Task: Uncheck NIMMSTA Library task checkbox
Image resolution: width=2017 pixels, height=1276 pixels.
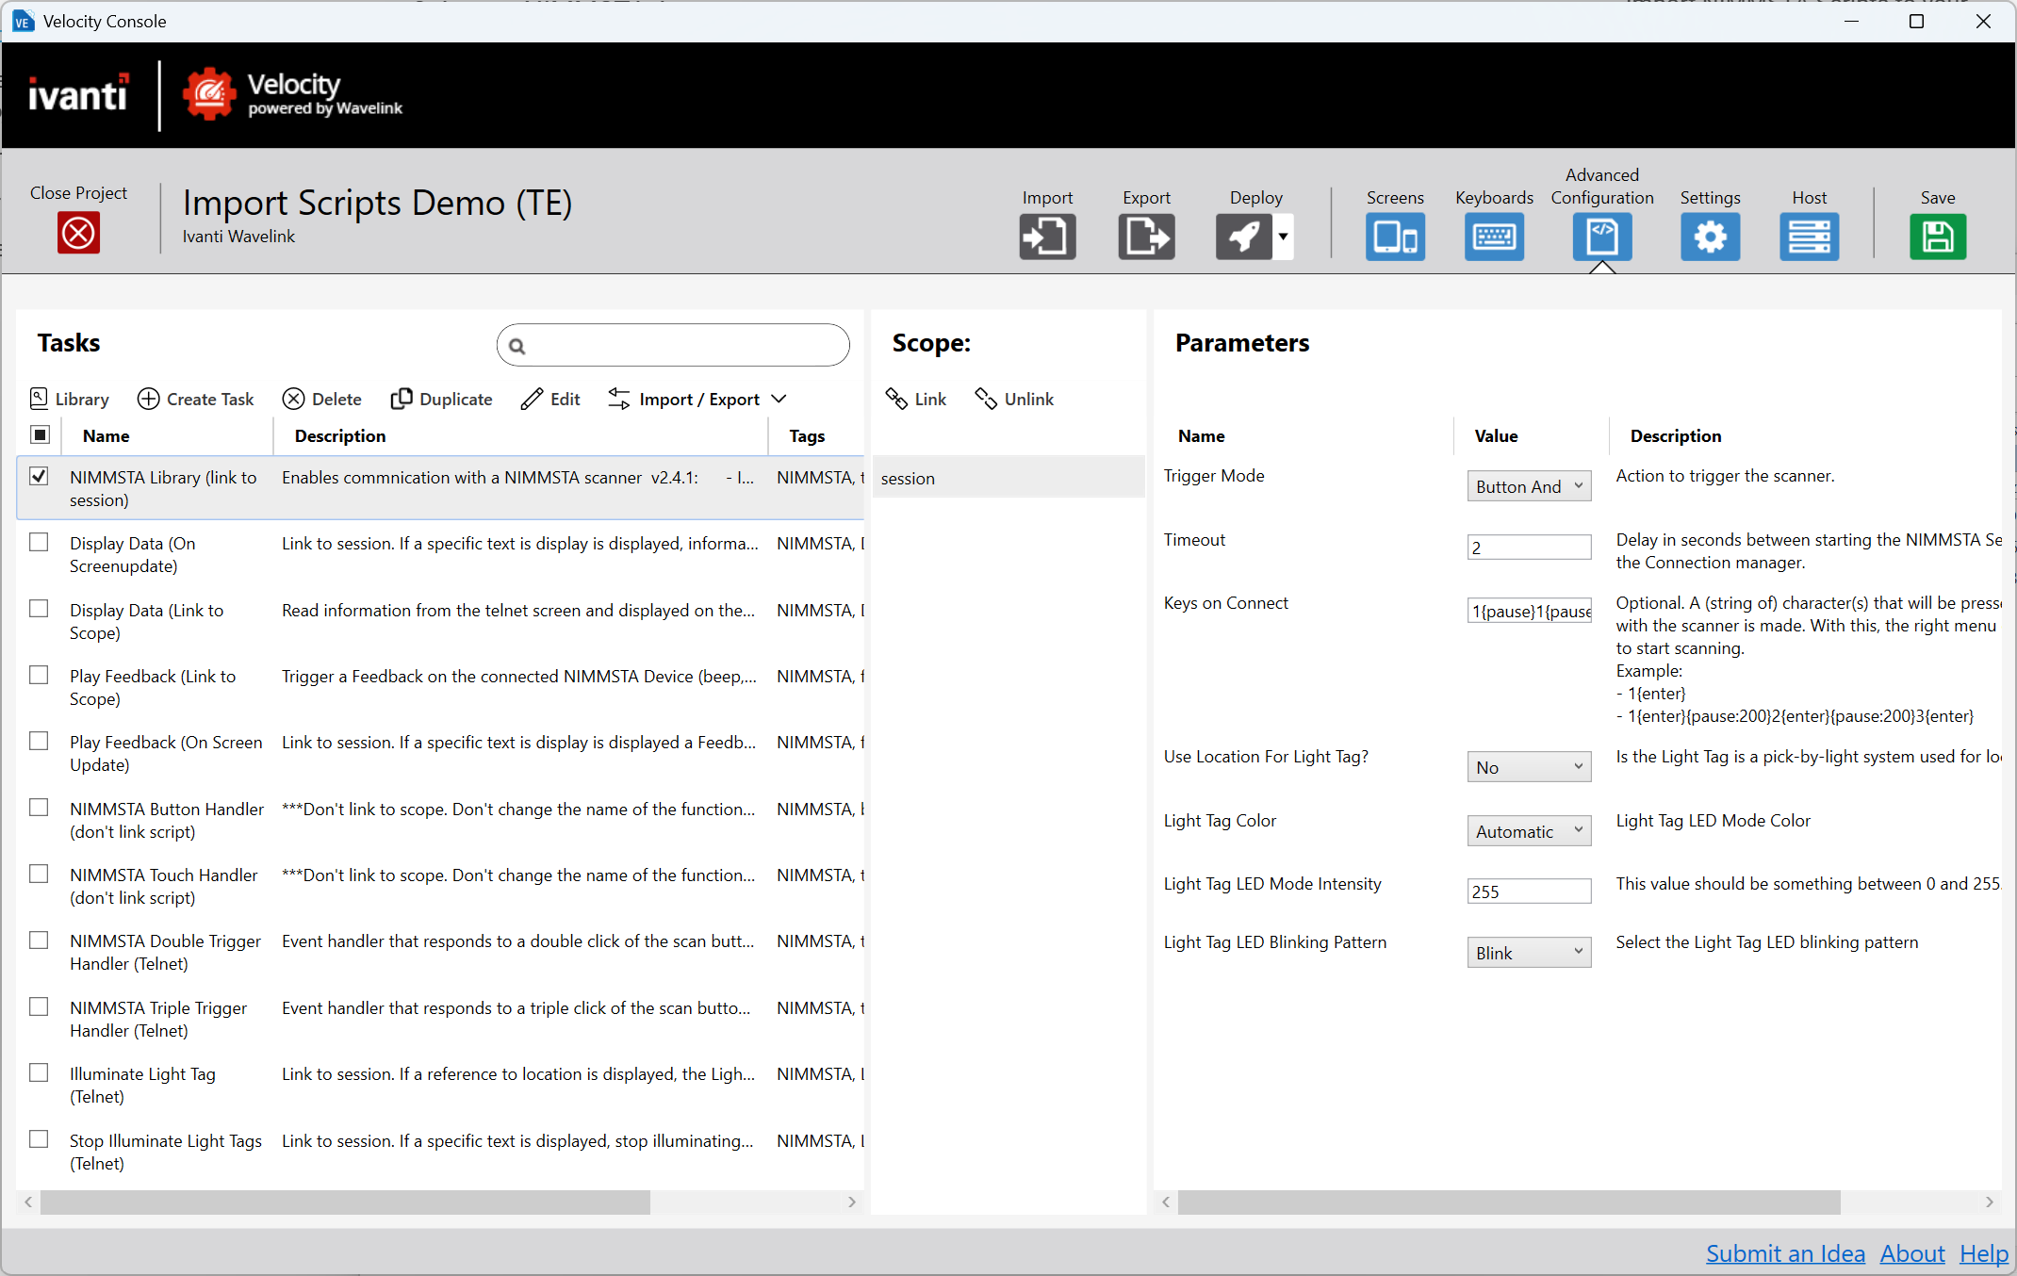Action: coord(39,476)
